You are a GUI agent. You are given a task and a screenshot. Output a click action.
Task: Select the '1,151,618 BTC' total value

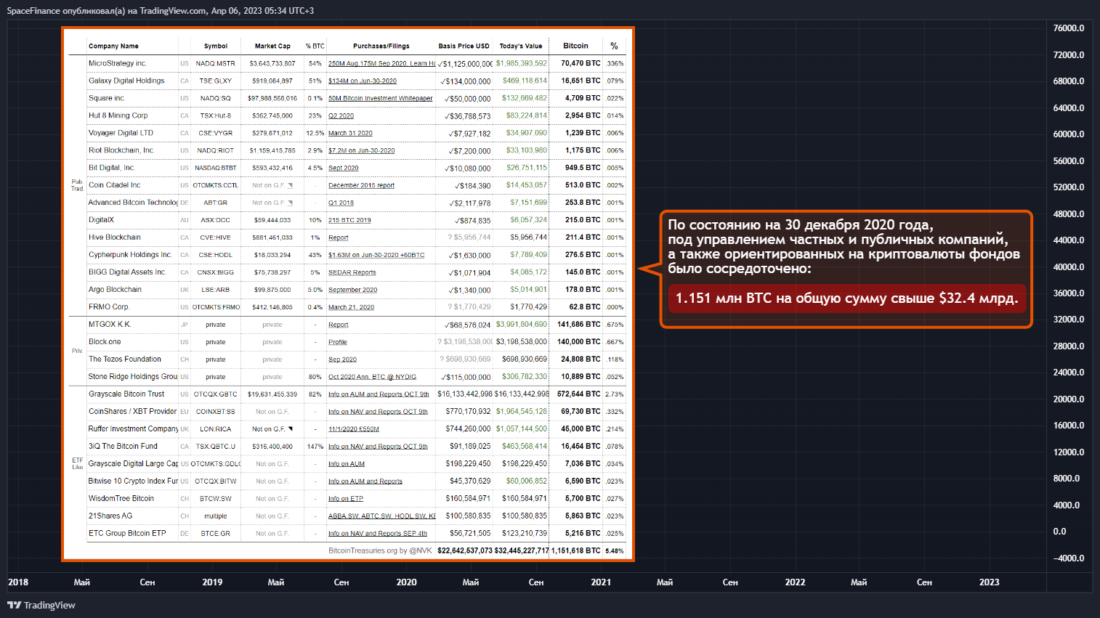[576, 551]
